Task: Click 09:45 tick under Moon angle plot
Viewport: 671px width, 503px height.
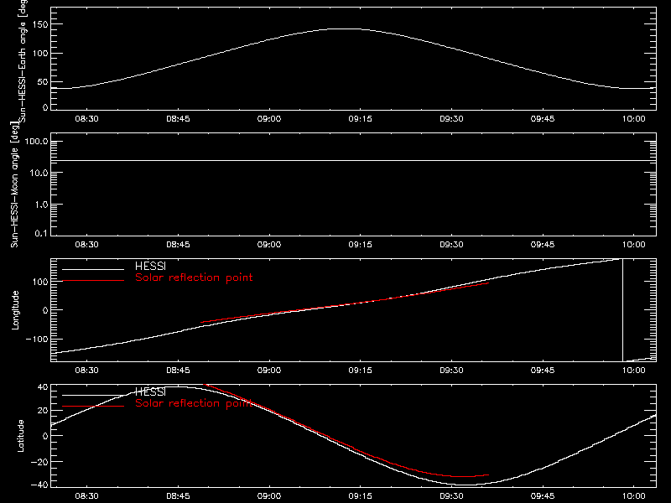Action: click(x=543, y=245)
